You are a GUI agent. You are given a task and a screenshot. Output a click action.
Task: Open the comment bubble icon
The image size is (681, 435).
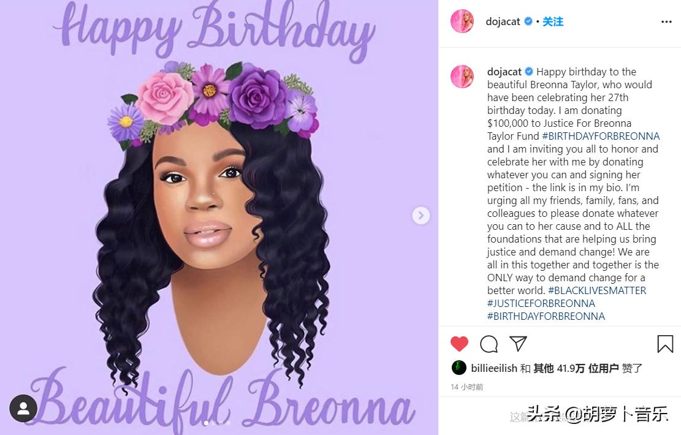pyautogui.click(x=489, y=344)
